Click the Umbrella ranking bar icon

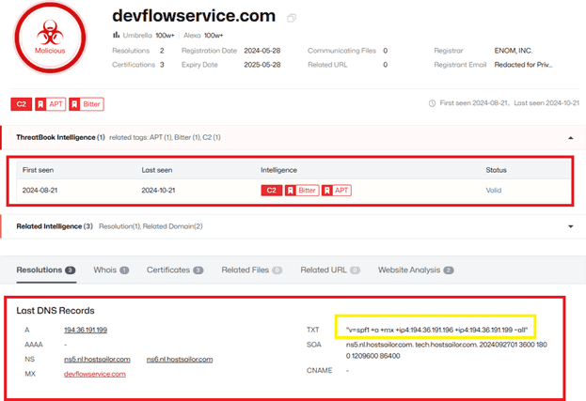(x=116, y=35)
